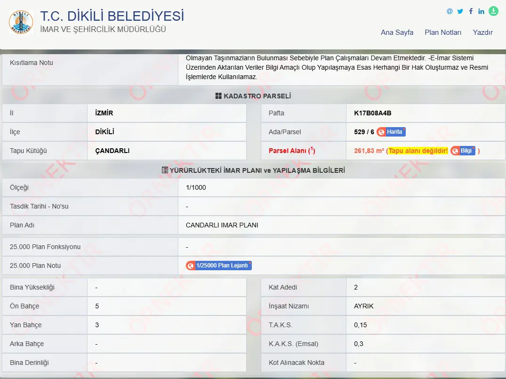Click the 25.000 Plan Fonksiyonu label
506x379 pixels.
(45, 247)
